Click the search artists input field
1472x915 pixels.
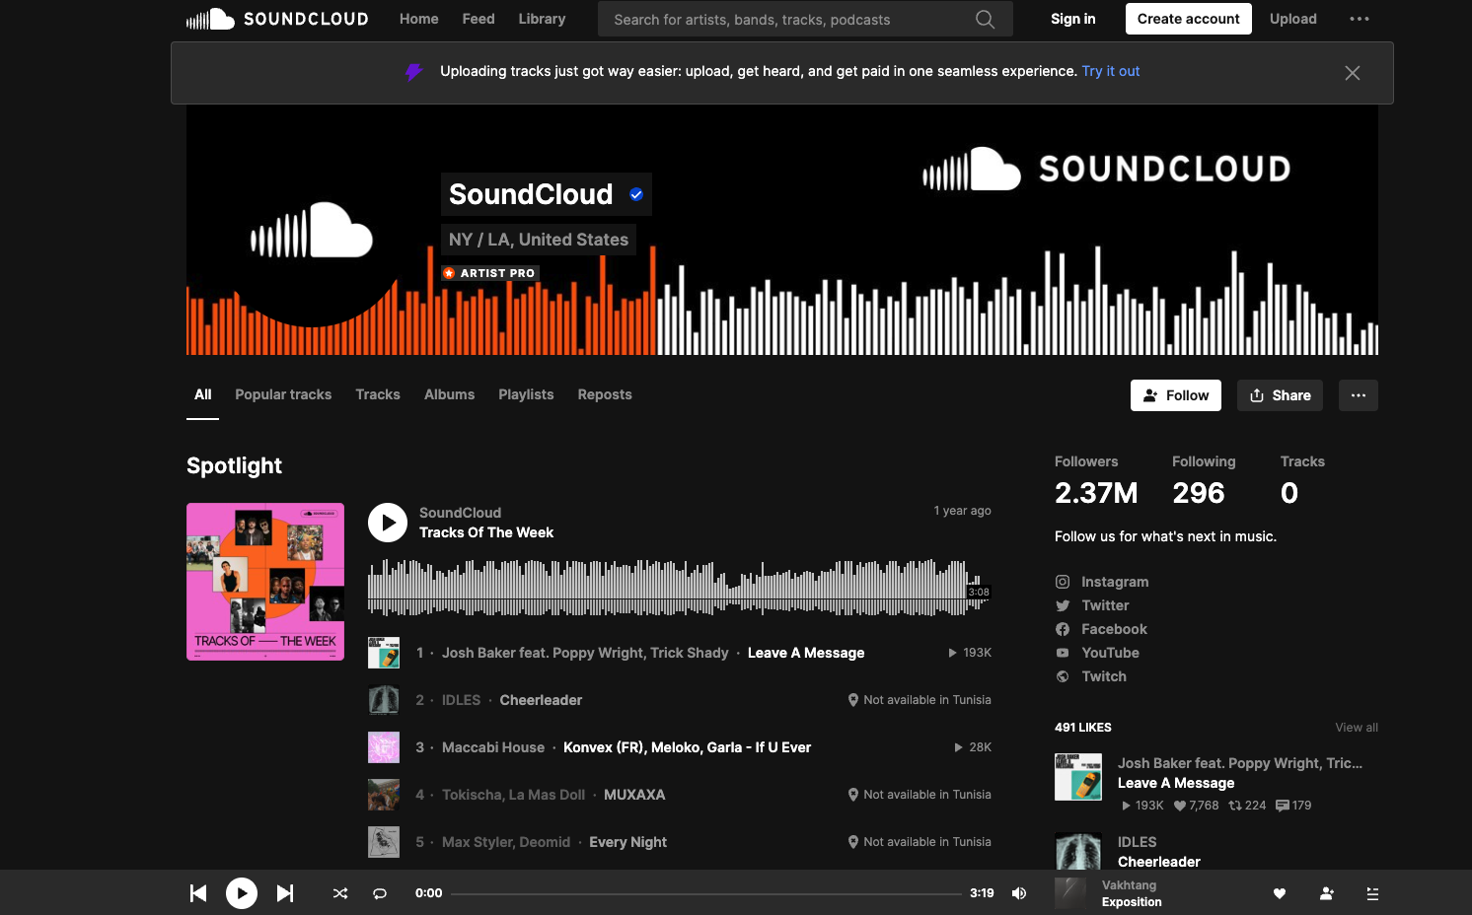[x=789, y=20]
